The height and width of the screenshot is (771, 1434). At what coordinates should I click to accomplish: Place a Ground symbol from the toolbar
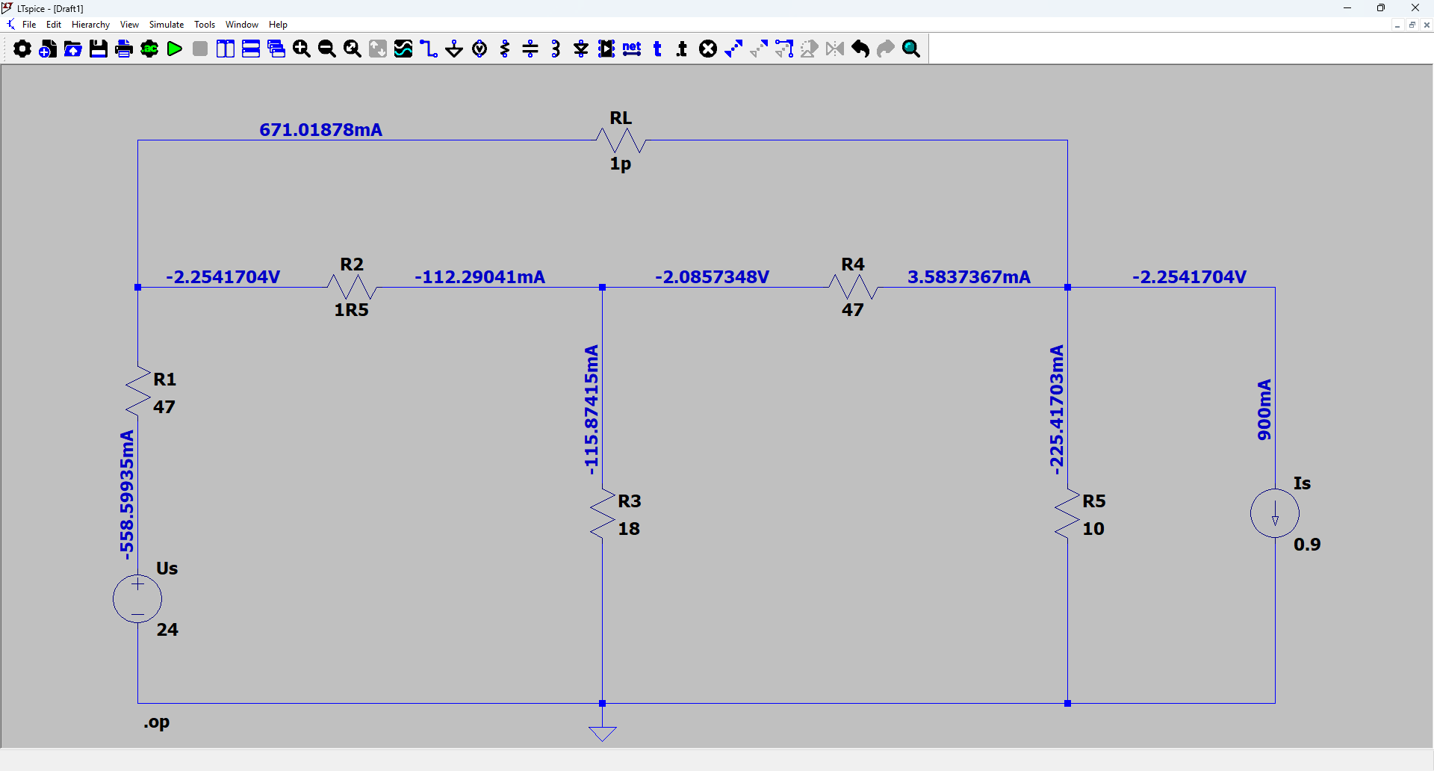coord(454,49)
